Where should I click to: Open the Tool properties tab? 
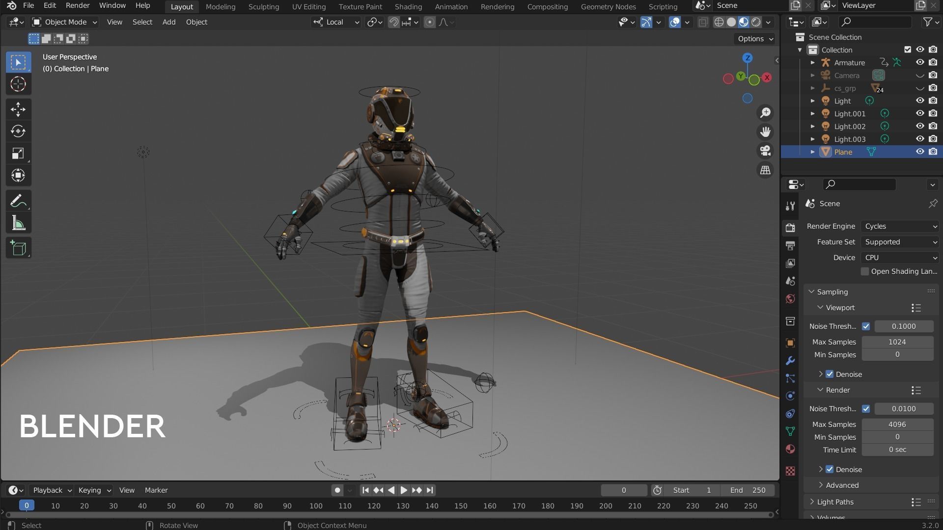[x=790, y=206]
